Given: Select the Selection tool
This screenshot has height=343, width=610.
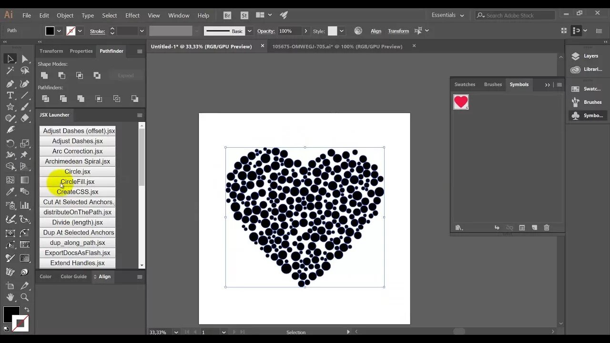Looking at the screenshot, I should (10, 59).
